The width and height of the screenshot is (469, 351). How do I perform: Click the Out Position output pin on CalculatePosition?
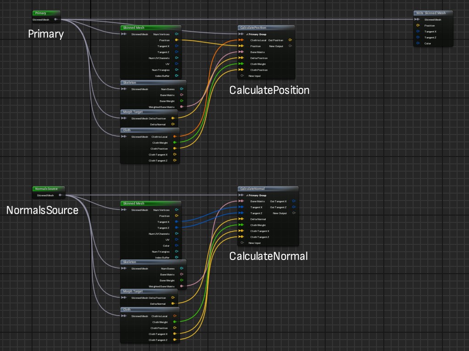click(x=290, y=40)
